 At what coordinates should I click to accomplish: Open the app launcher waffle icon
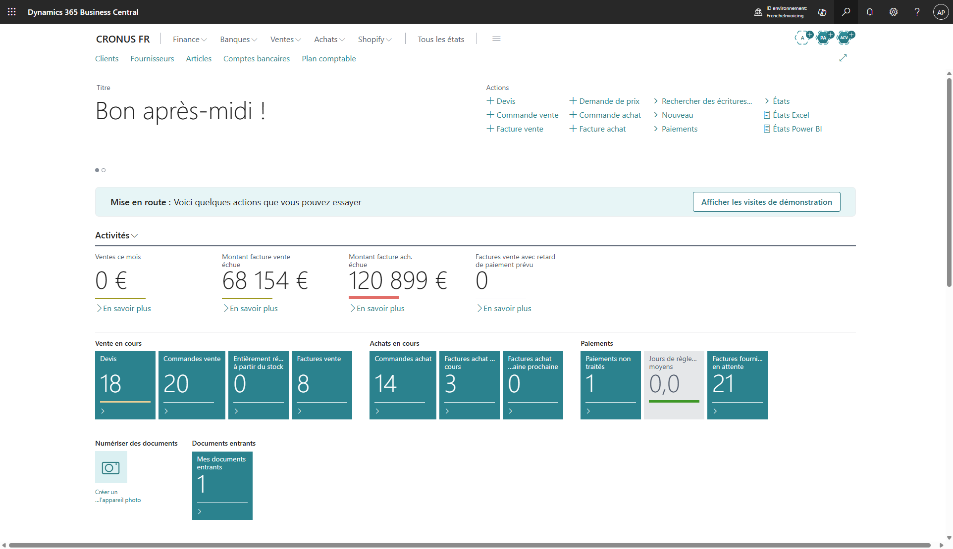11,12
